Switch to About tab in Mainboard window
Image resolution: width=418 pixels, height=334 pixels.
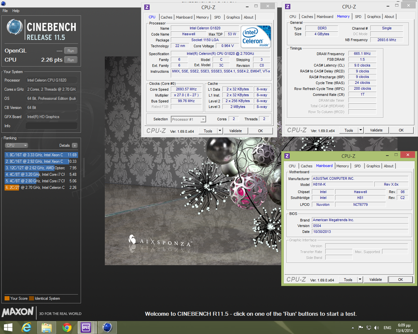(389, 166)
